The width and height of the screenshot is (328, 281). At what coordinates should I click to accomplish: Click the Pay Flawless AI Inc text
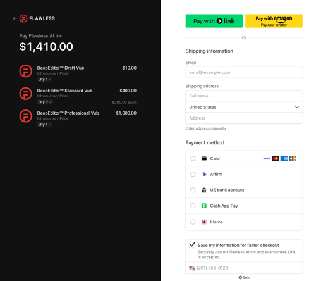tap(40, 36)
